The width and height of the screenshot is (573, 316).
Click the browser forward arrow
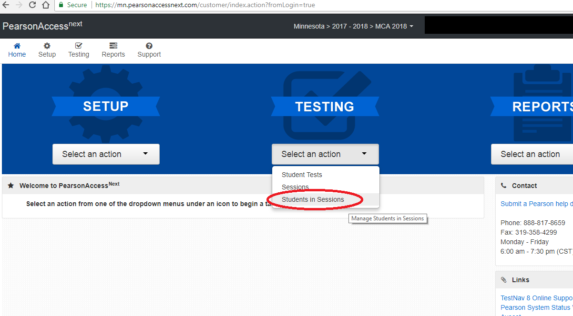[x=19, y=5]
